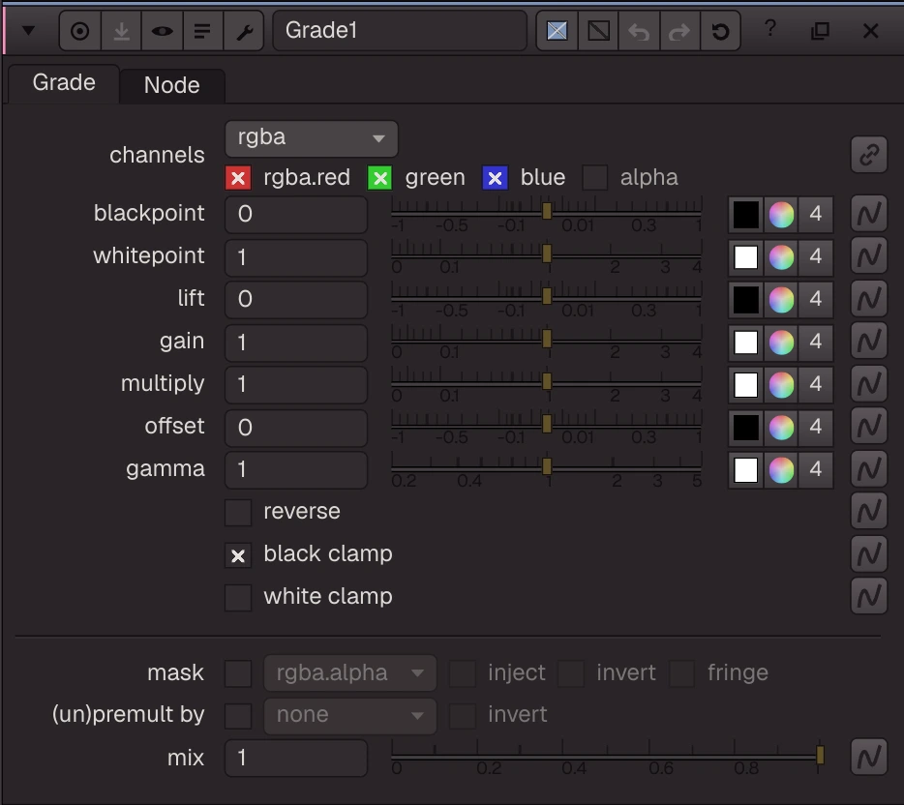This screenshot has width=904, height=805.
Task: Switch to the Node tab
Action: tap(172, 86)
